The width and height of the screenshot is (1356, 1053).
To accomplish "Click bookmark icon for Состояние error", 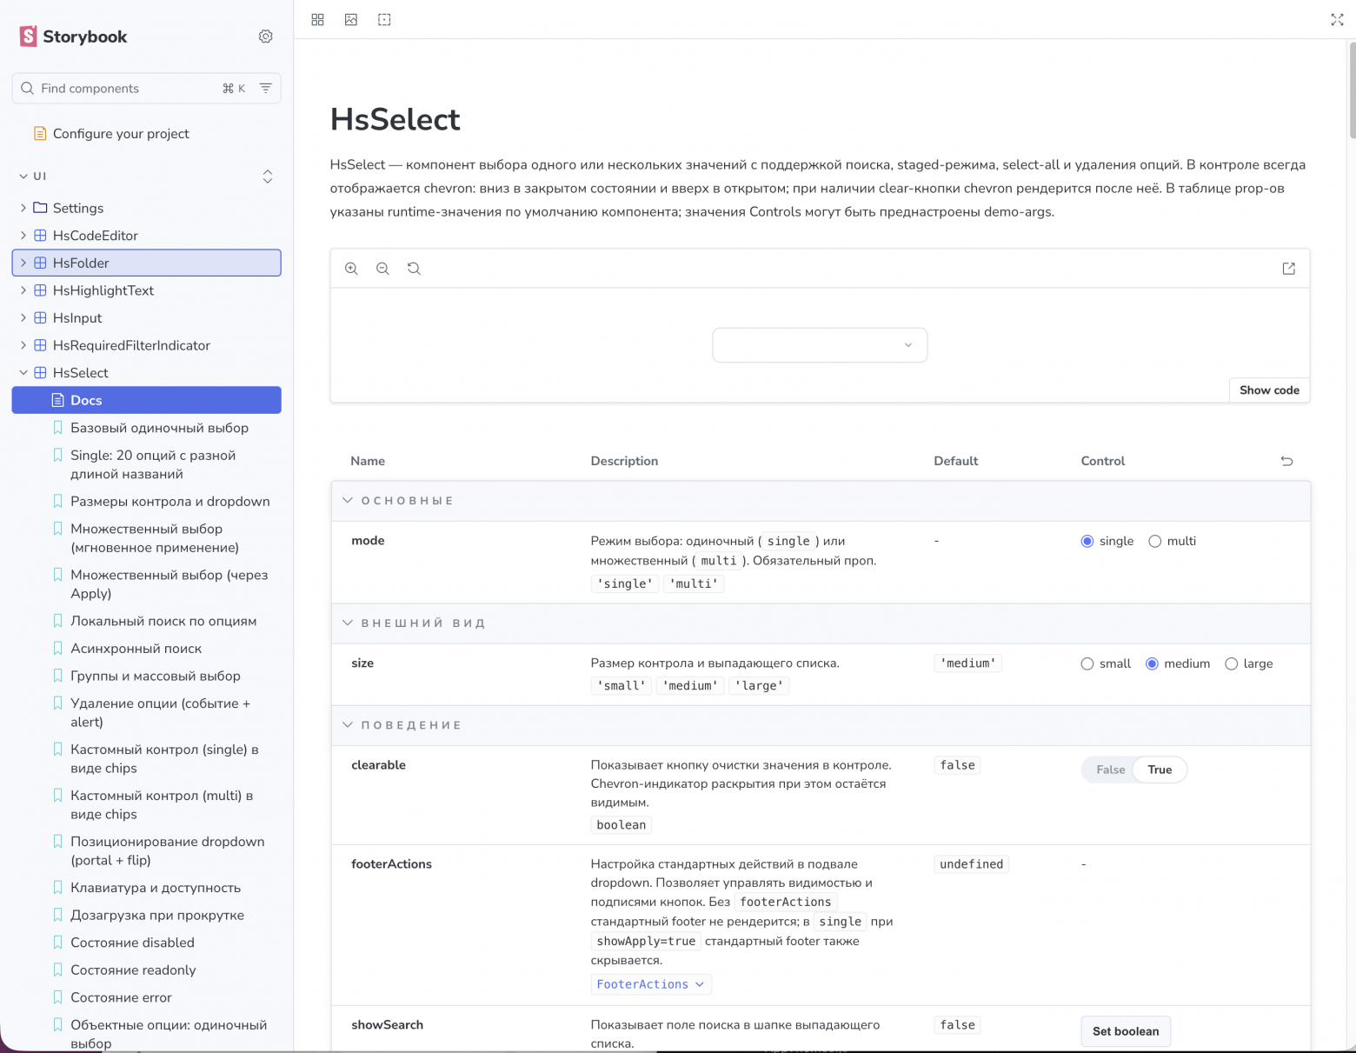I will [58, 997].
